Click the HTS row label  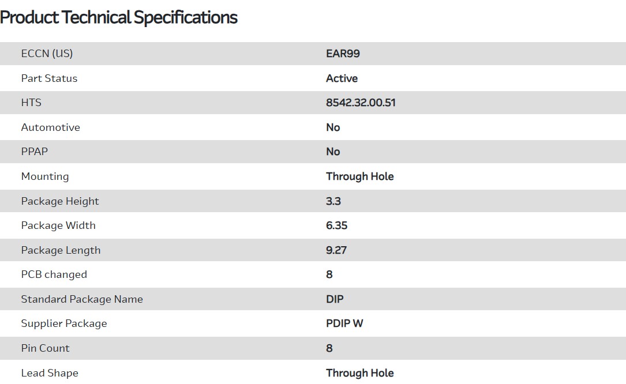click(31, 103)
